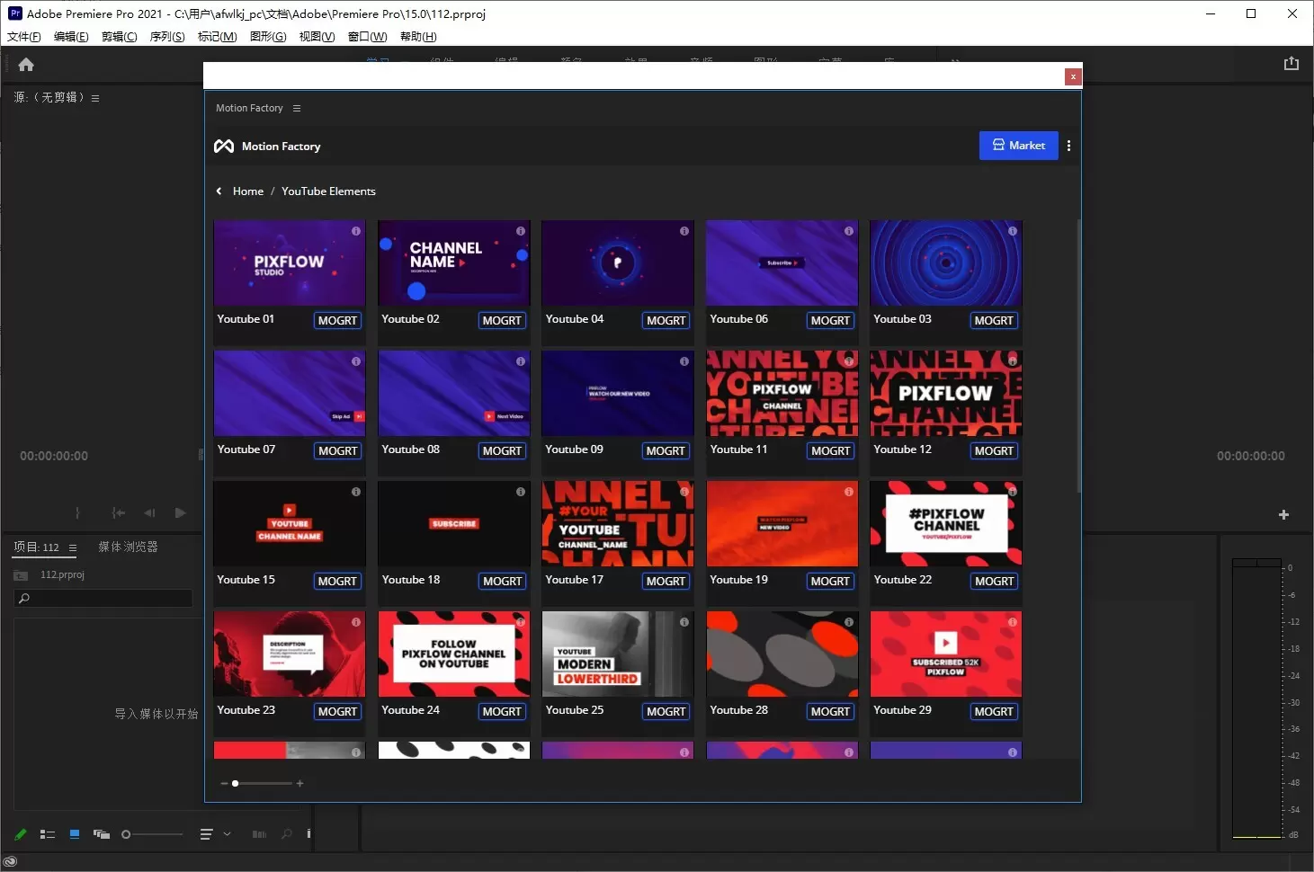Open the Motion Factory panel menu icon

click(x=297, y=108)
